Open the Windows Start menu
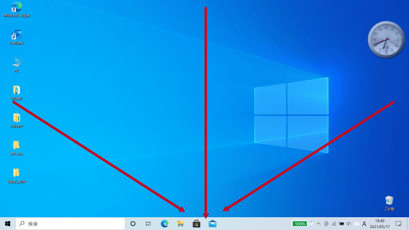This screenshot has width=409, height=230. [x=8, y=224]
